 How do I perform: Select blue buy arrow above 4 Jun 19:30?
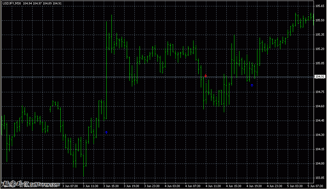[252, 85]
